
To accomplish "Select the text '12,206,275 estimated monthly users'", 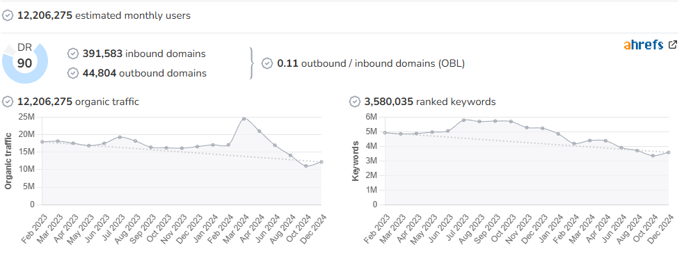I will pos(104,16).
